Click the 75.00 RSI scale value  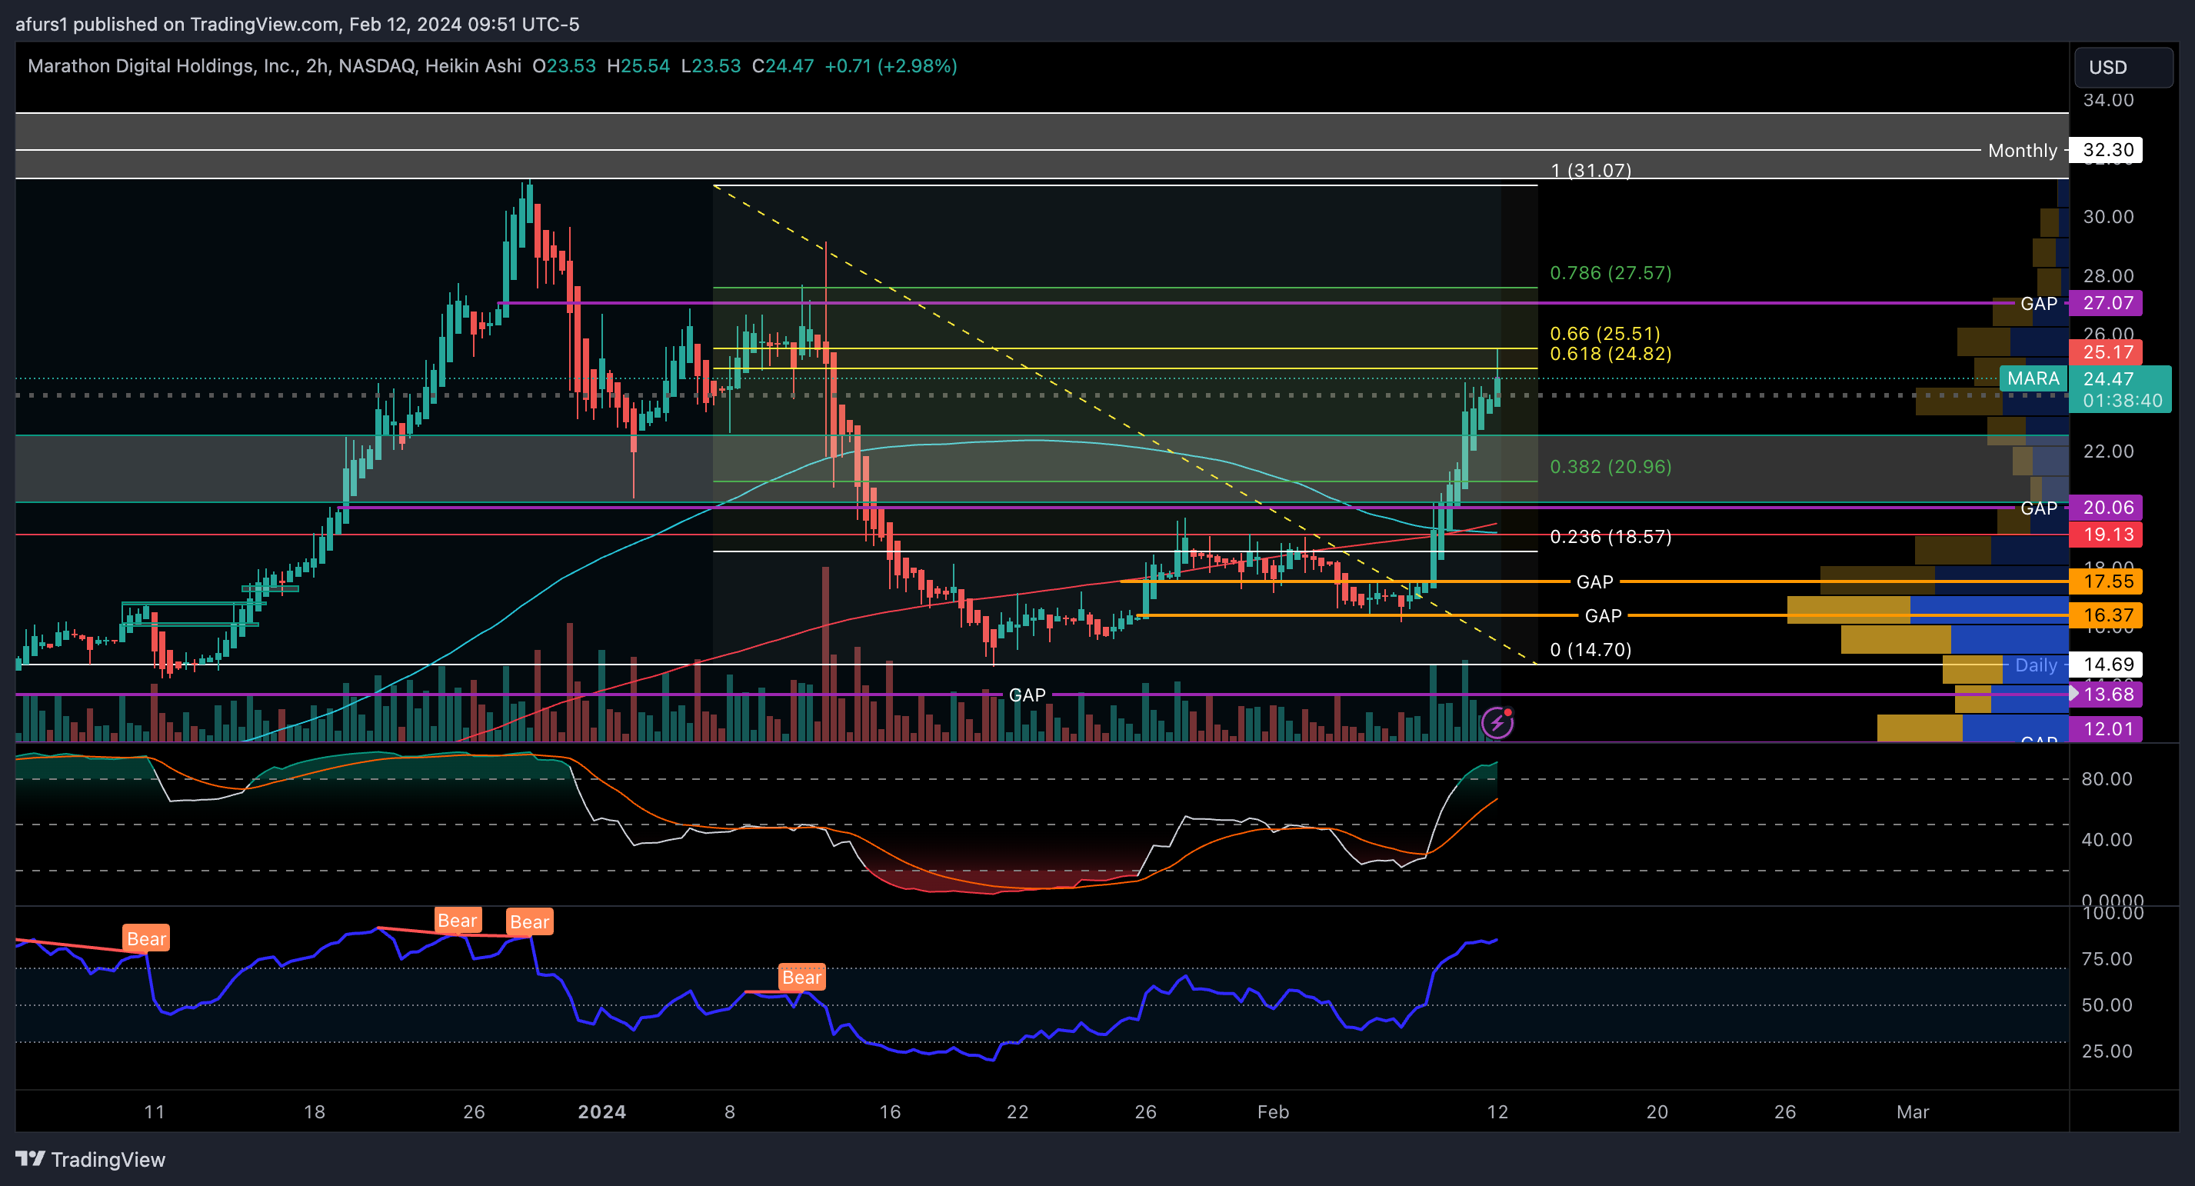(2107, 959)
